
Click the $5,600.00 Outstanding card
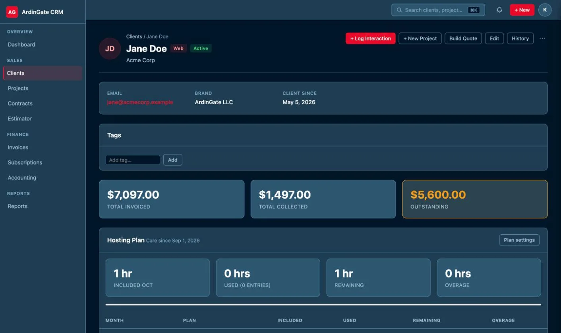[x=475, y=199]
